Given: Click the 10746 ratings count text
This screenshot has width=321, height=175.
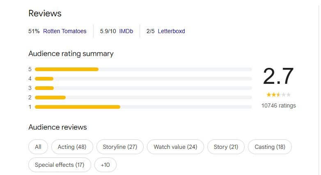Looking at the screenshot, I should pyautogui.click(x=279, y=105).
